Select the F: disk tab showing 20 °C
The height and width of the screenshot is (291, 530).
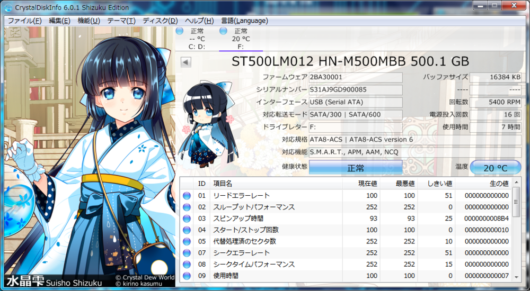241,39
